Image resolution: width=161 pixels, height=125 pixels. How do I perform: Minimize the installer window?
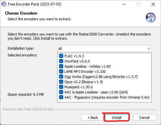point(124,4)
